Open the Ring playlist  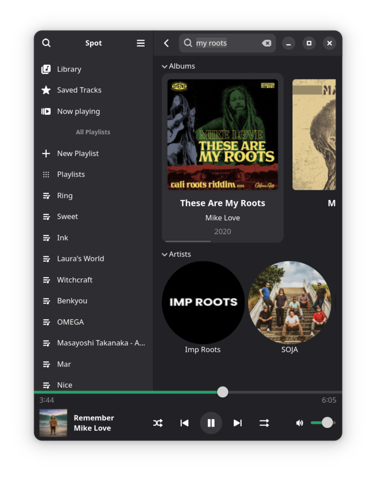click(93, 195)
